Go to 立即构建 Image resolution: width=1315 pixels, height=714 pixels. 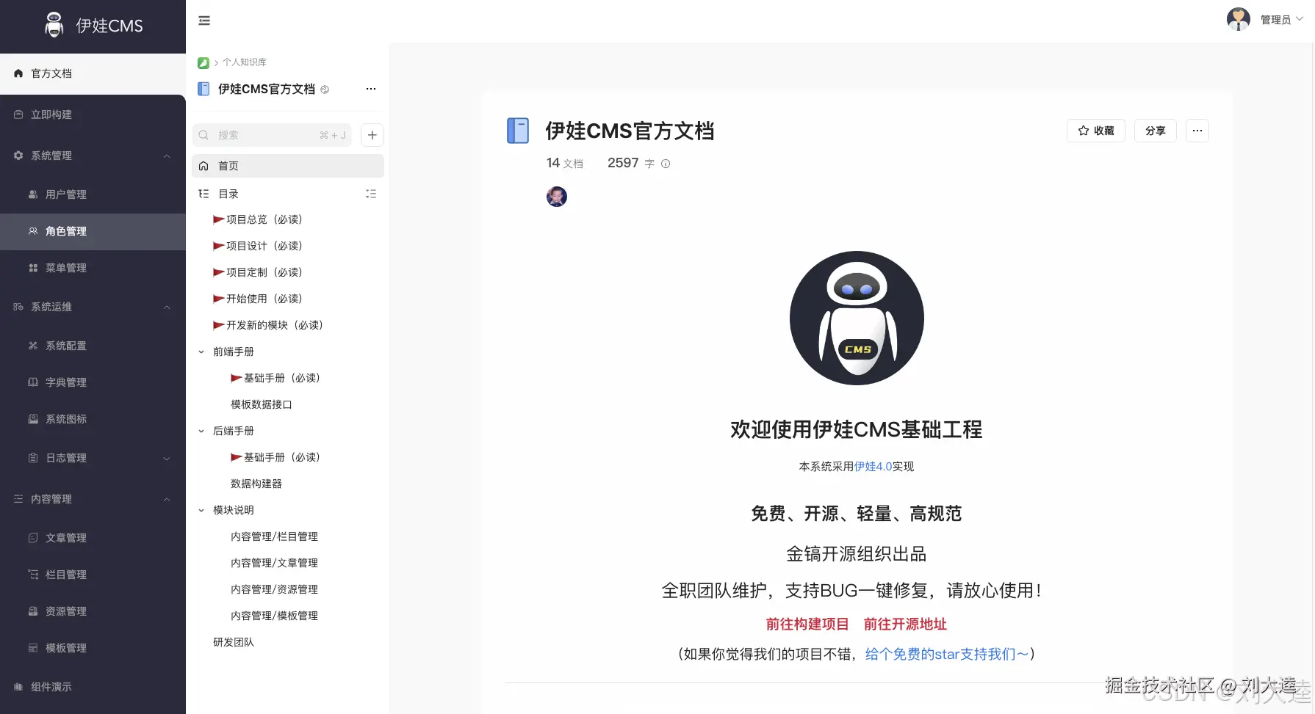click(51, 114)
